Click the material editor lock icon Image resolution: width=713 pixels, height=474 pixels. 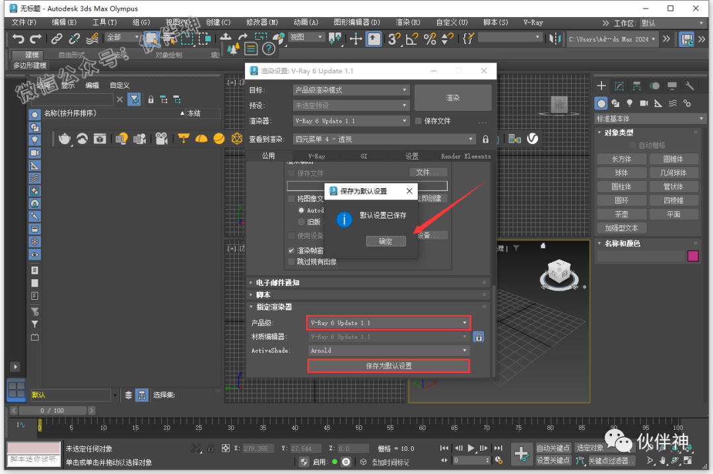(x=479, y=337)
